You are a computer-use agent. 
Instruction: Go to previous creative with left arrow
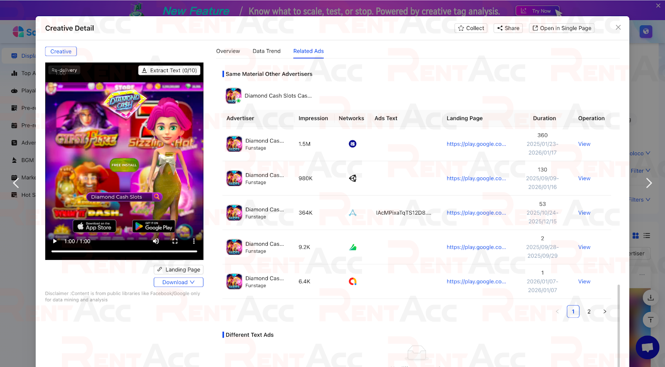(x=16, y=183)
